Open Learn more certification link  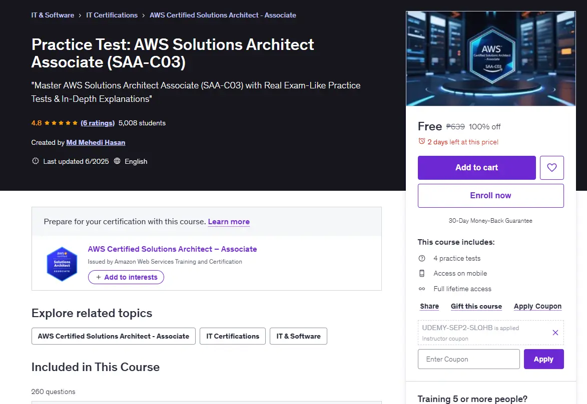point(229,222)
